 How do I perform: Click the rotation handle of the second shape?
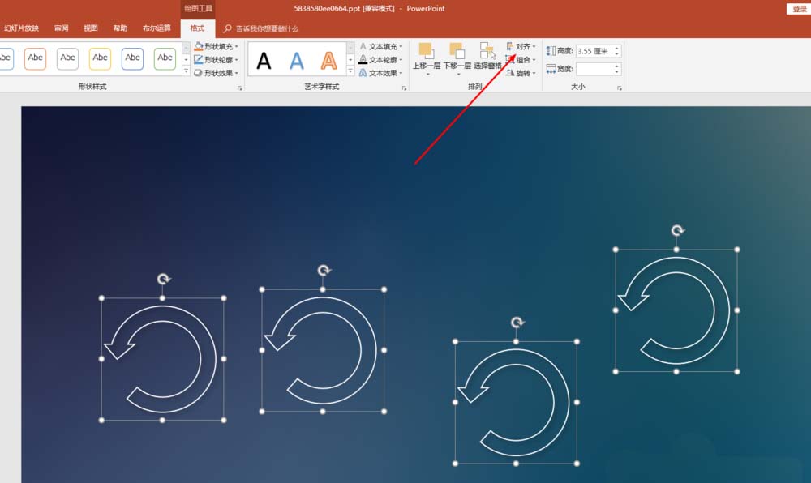324,270
